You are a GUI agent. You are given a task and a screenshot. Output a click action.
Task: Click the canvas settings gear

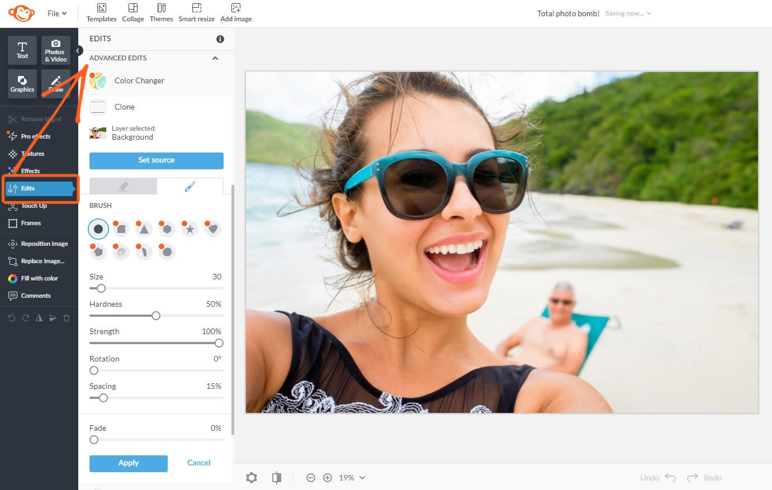(251, 478)
